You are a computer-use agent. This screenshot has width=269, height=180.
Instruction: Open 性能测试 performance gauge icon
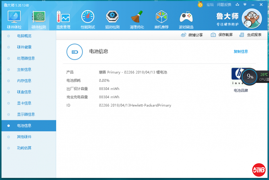[88, 19]
